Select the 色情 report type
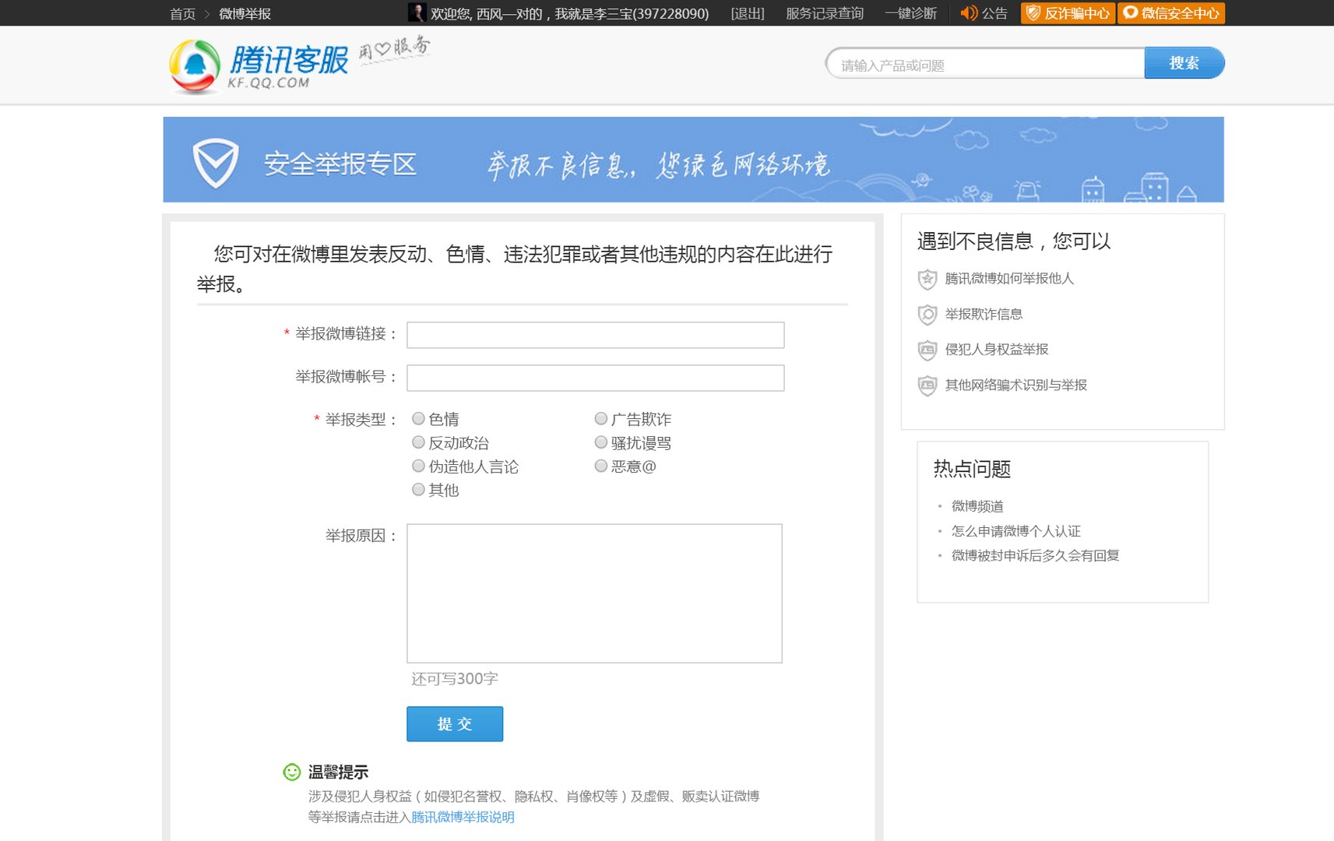The height and width of the screenshot is (841, 1334). (x=418, y=418)
